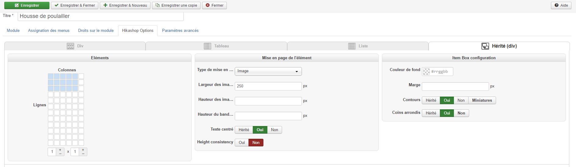Set Height consistency to Oui
Viewport: 576px width, 167px height.
pos(242,143)
